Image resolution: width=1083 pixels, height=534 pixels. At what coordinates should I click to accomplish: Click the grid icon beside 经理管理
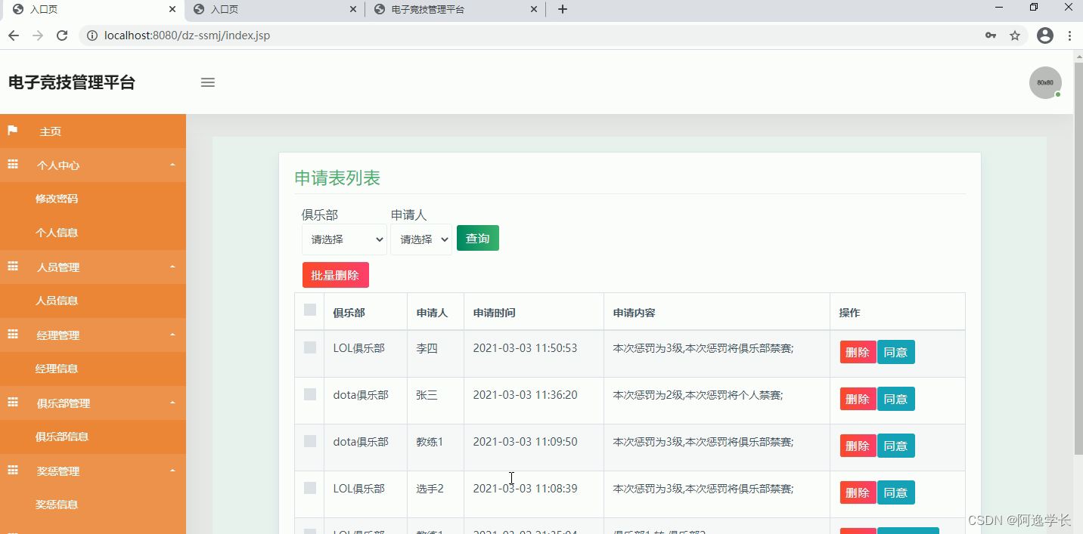(13, 334)
